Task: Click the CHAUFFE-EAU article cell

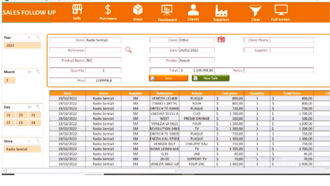Action: coord(196,144)
